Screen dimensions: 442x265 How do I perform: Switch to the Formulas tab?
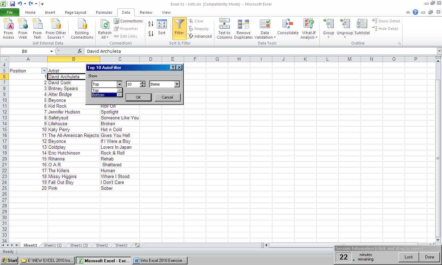104,12
